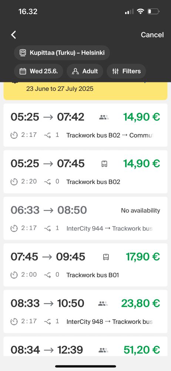Tap the sliders icon beside Filters
Viewport: 171px width, 371px height.
[x=115, y=71]
